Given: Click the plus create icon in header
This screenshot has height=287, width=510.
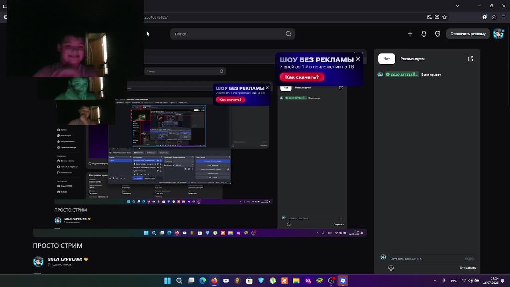Looking at the screenshot, I should click(x=410, y=34).
